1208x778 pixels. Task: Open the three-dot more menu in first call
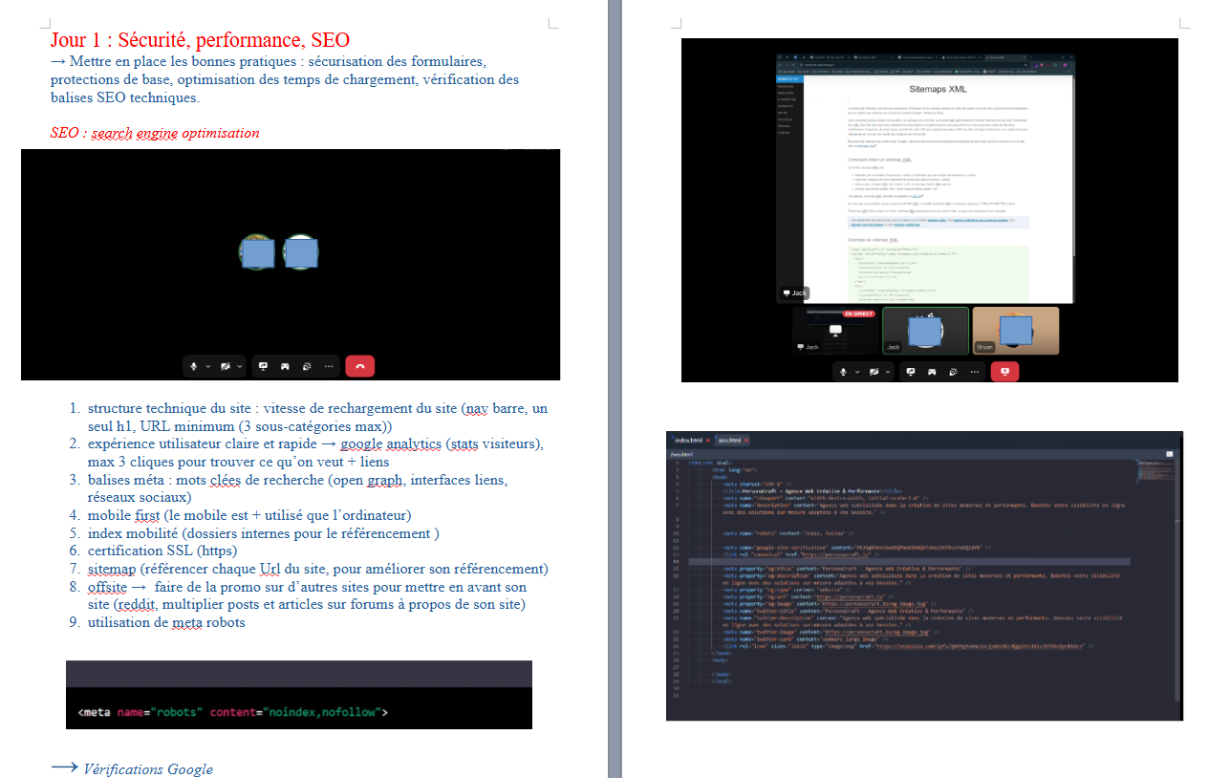[329, 366]
